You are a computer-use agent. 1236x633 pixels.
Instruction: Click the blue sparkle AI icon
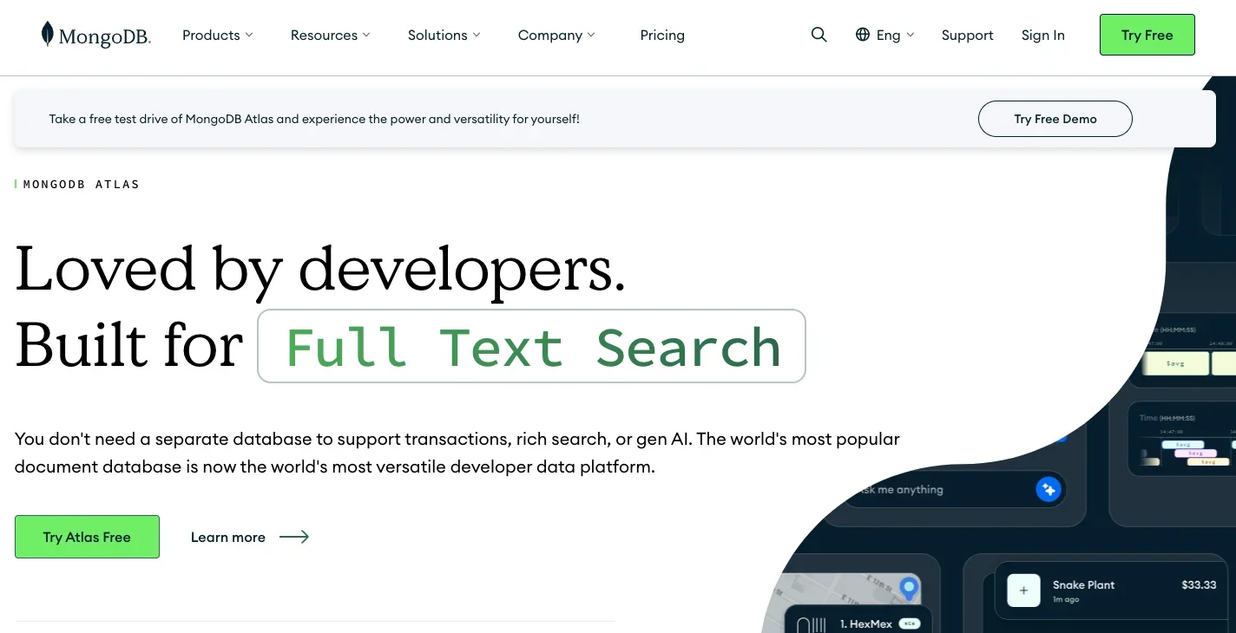point(1049,489)
